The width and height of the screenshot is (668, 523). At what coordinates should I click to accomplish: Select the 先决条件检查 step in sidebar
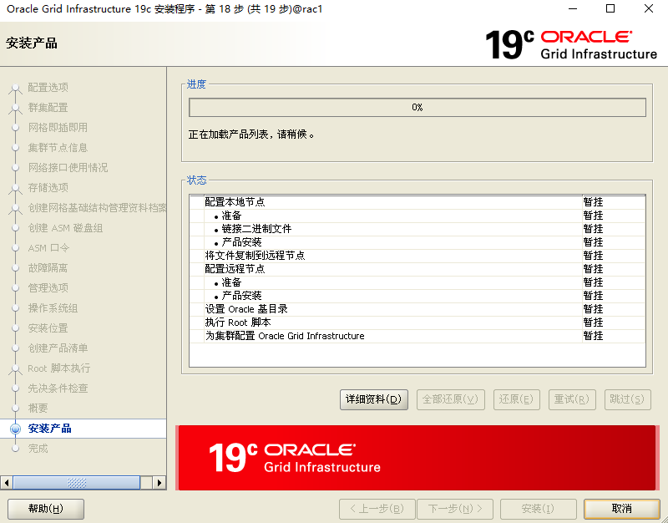tap(58, 388)
